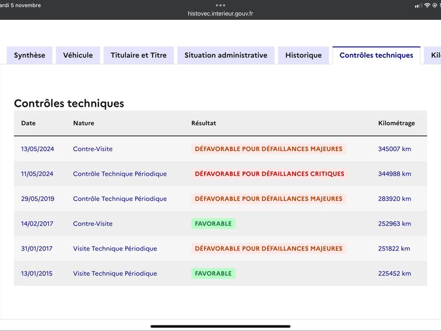Tap the Date column header
Image resolution: width=441 pixels, height=331 pixels.
click(29, 123)
